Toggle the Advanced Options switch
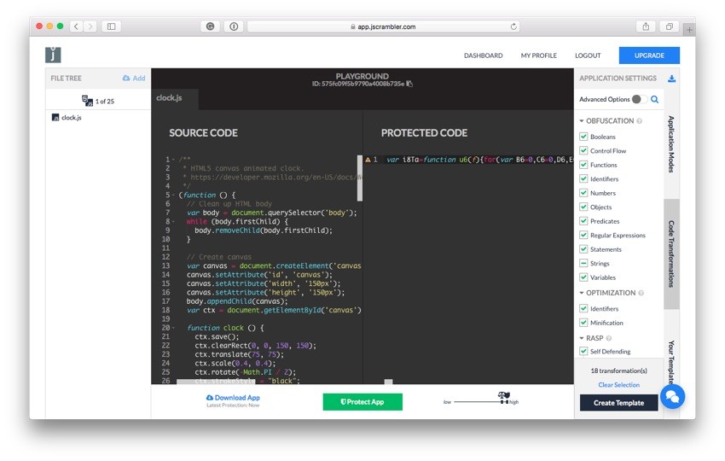The image size is (725, 461). tap(640, 99)
